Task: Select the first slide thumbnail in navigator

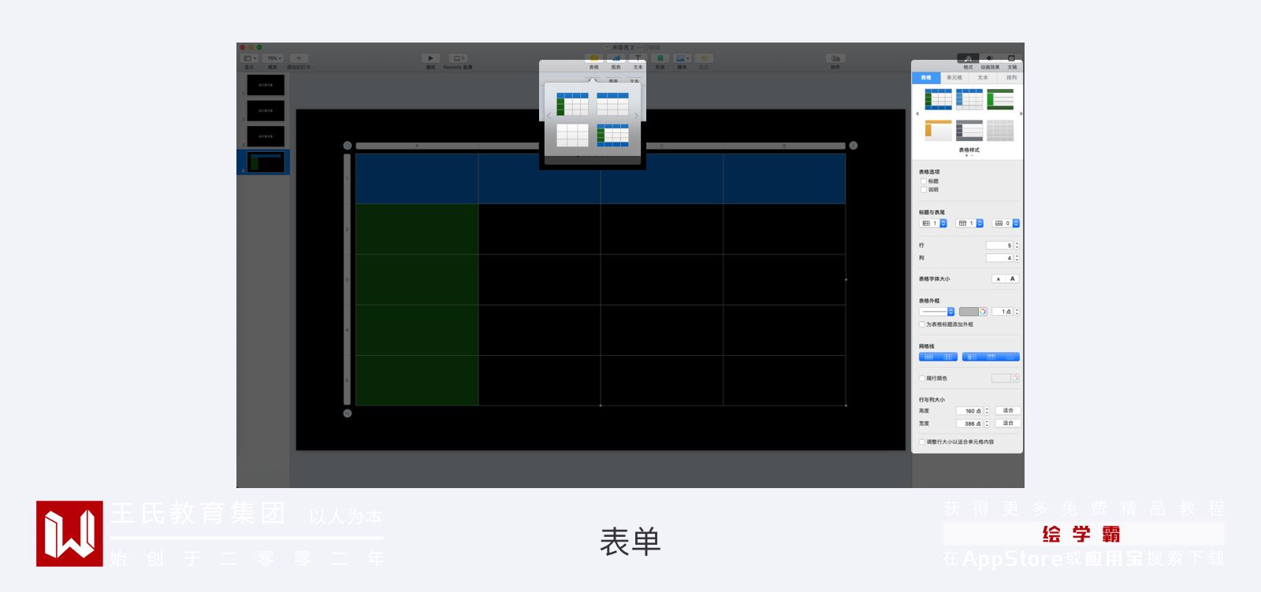Action: [266, 84]
